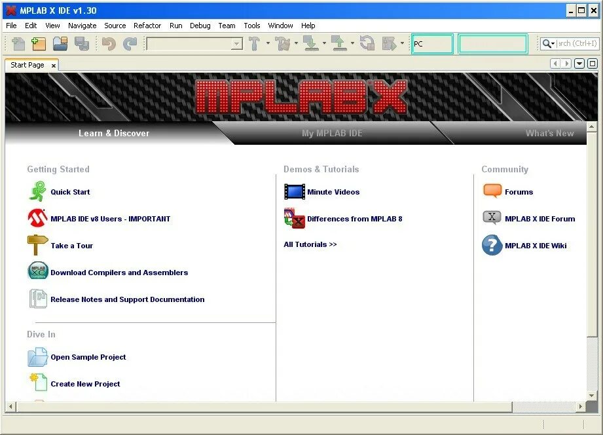Click the Open Sample Project folder icon
This screenshot has width=603, height=435.
[37, 357]
